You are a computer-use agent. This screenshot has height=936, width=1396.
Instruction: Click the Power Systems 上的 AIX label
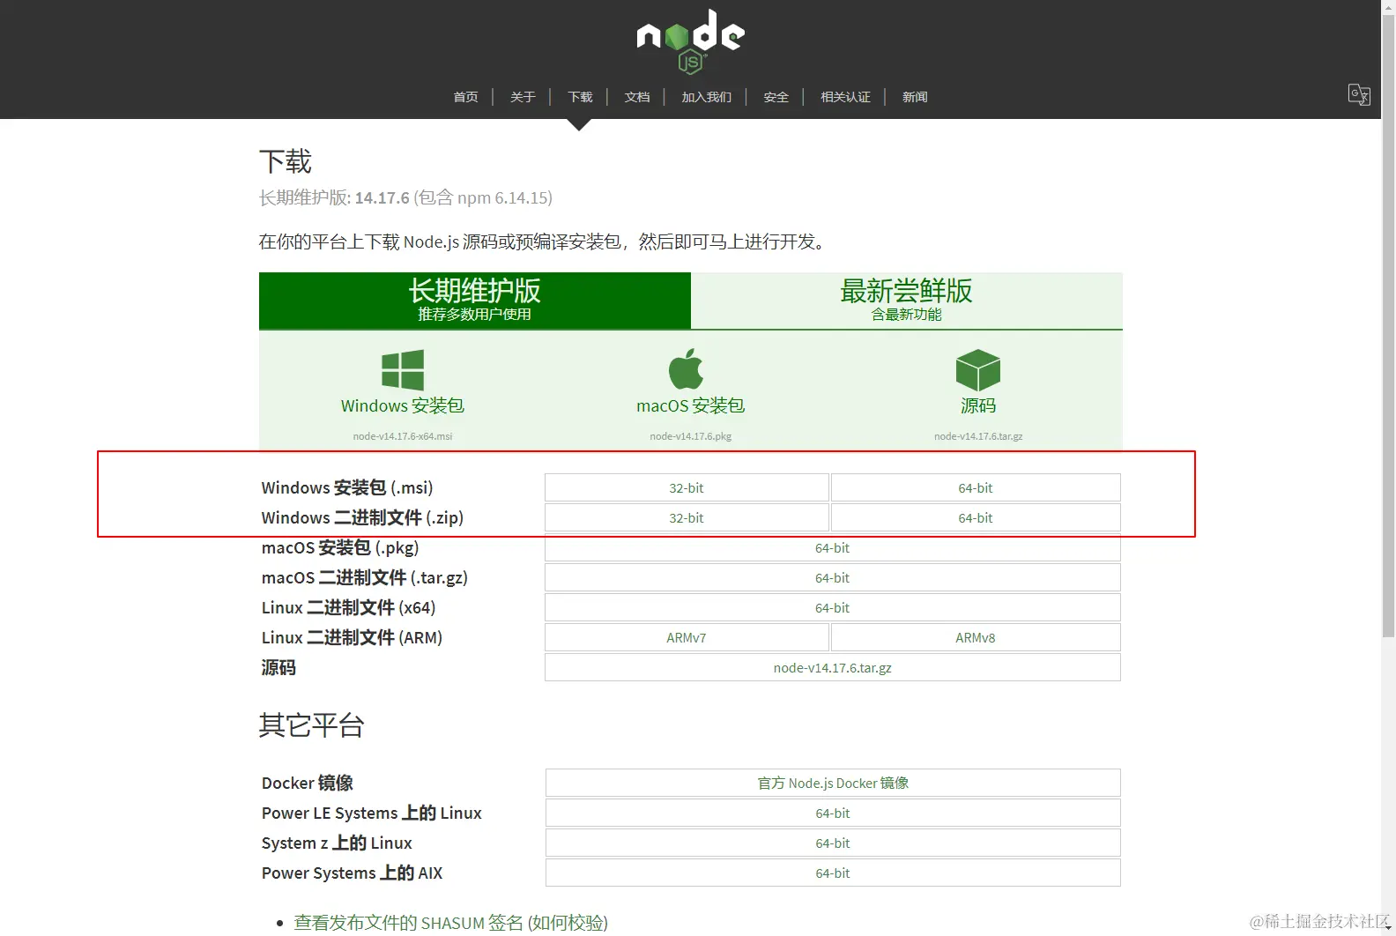tap(353, 873)
